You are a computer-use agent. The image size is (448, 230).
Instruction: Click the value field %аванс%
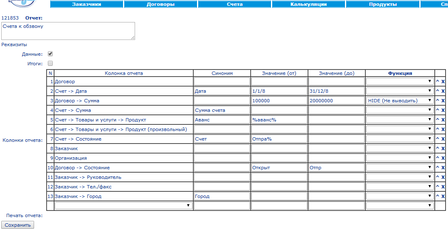tap(279, 120)
